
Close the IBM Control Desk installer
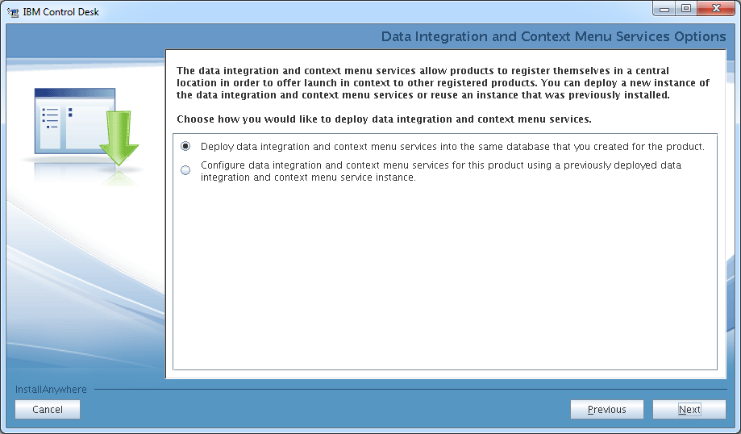pyautogui.click(x=716, y=9)
